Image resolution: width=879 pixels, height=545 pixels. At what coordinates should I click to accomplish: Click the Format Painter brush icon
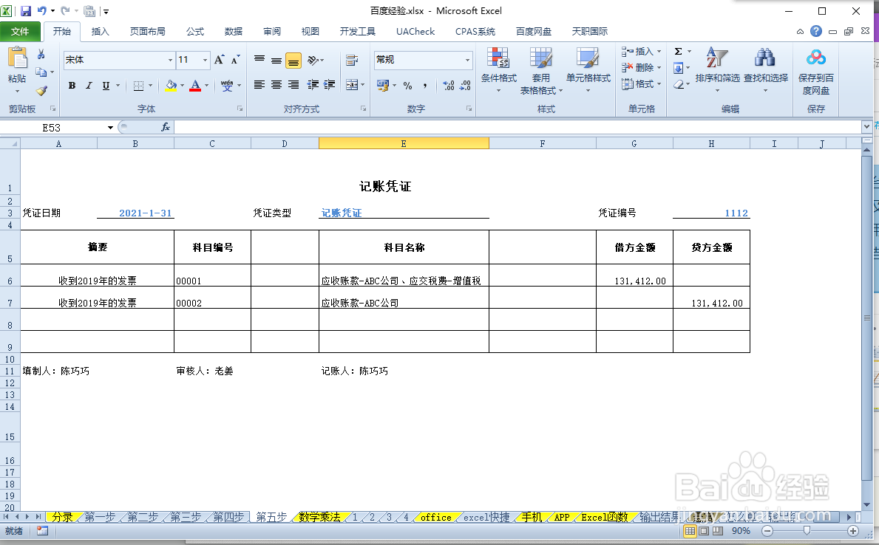[x=41, y=90]
